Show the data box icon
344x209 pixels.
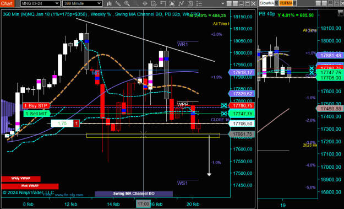pyautogui.click(x=154, y=3)
